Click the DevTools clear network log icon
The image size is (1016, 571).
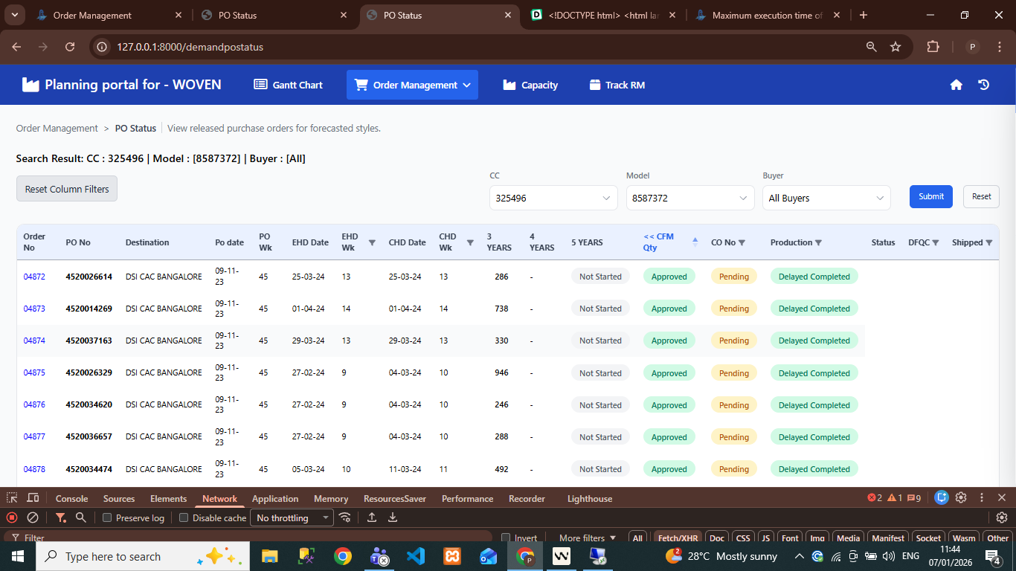point(33,517)
